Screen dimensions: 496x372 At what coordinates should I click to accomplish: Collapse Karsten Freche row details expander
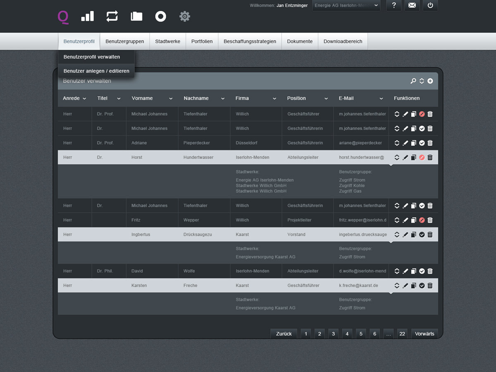coord(397,286)
